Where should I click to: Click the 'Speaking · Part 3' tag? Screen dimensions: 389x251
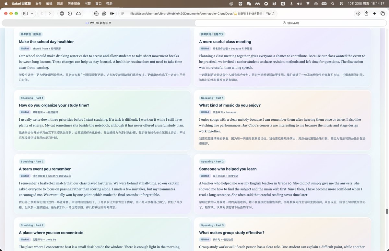[212, 225]
